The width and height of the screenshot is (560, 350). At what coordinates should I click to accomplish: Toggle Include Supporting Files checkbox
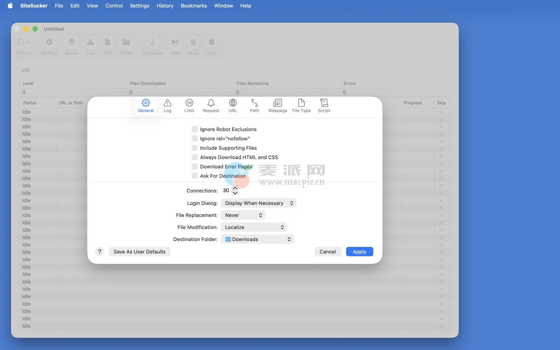click(x=195, y=148)
